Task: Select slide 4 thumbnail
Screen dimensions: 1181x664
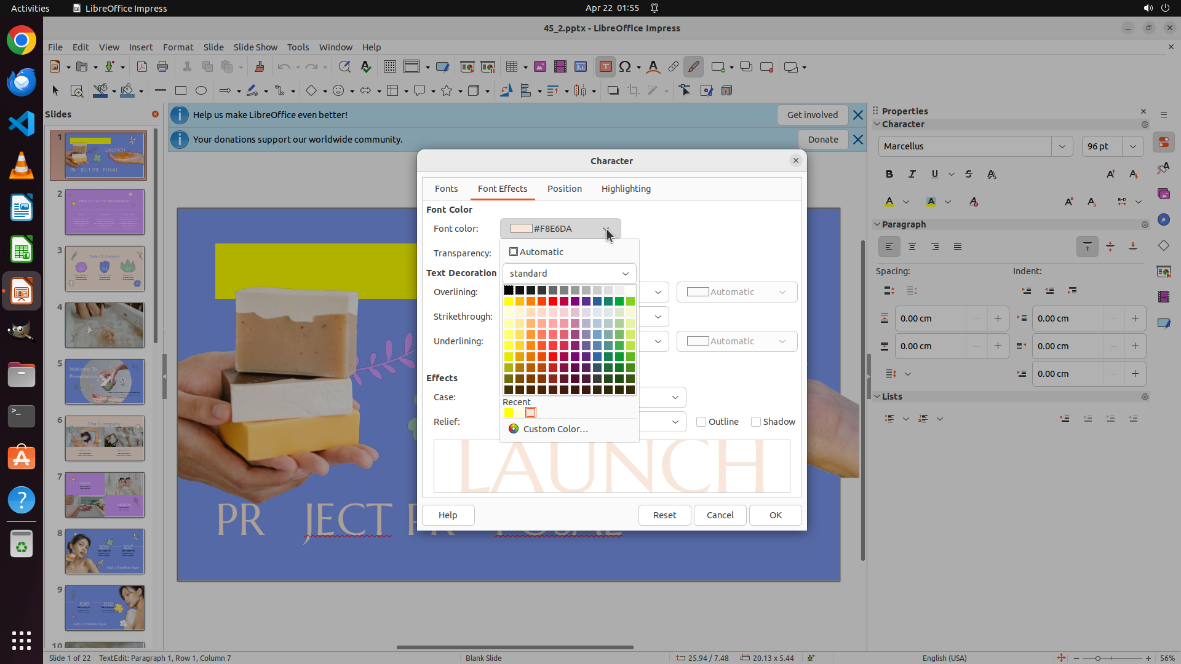Action: [105, 325]
